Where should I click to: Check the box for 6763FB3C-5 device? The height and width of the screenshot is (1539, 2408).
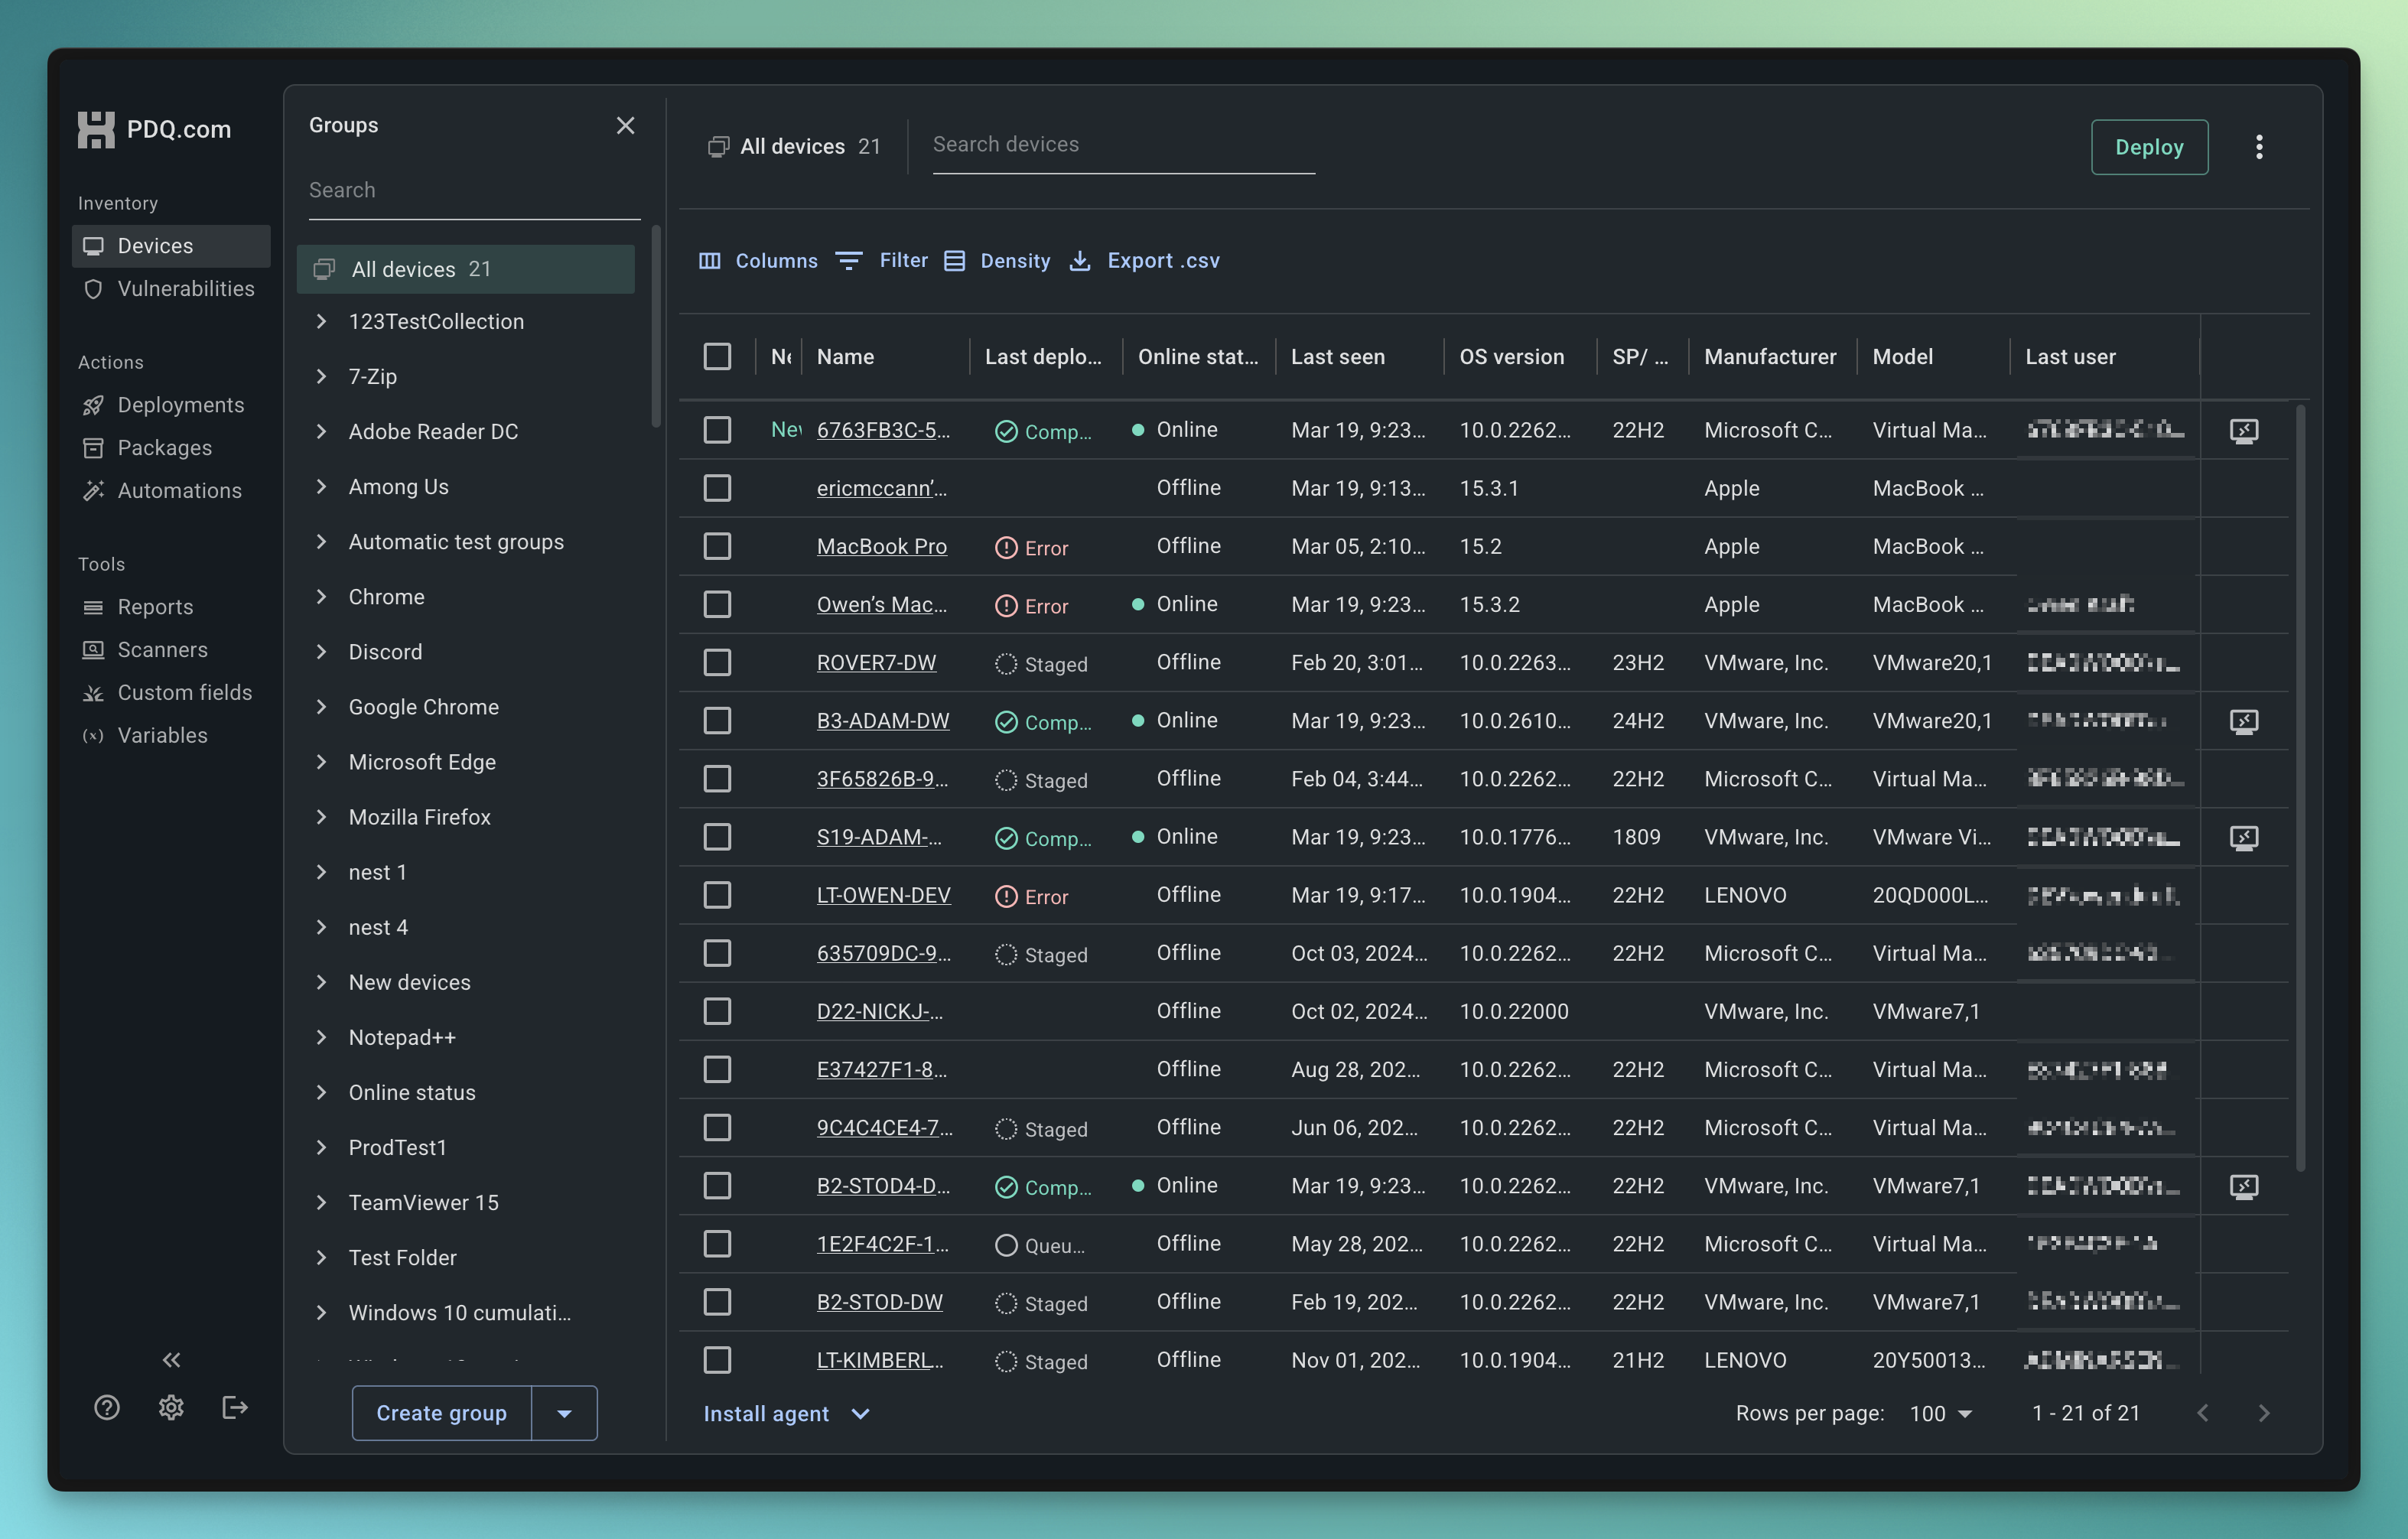click(x=717, y=430)
